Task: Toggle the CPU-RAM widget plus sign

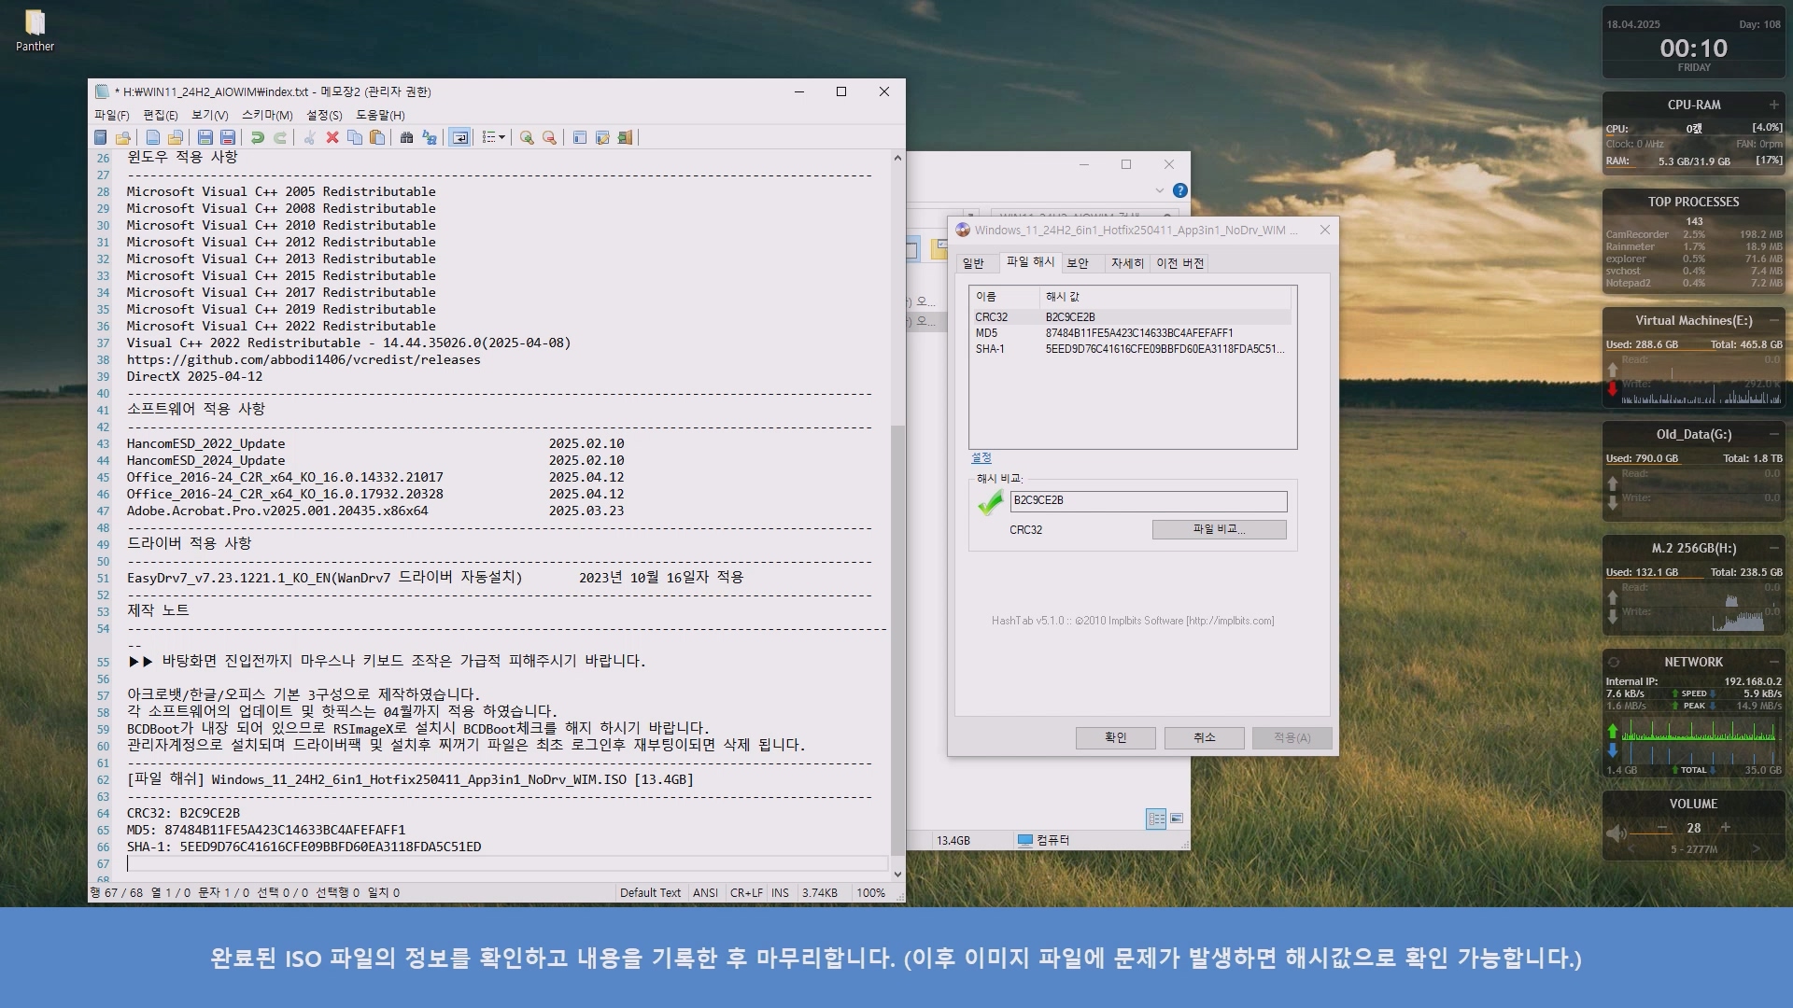Action: pos(1773,105)
